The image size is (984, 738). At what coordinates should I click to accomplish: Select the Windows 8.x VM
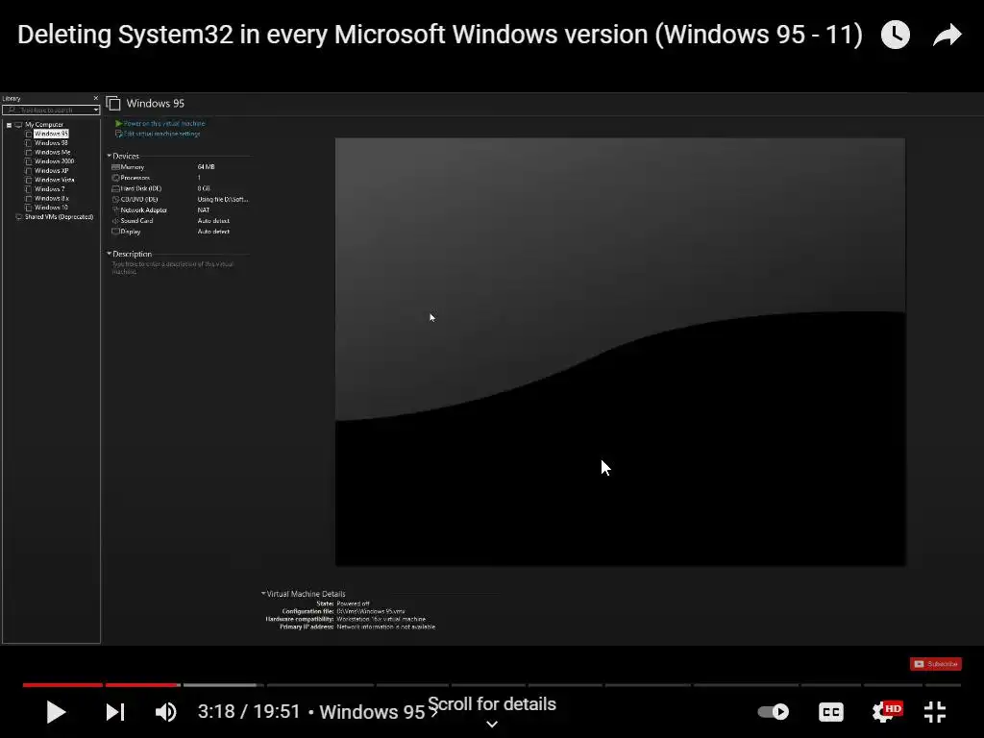[52, 198]
